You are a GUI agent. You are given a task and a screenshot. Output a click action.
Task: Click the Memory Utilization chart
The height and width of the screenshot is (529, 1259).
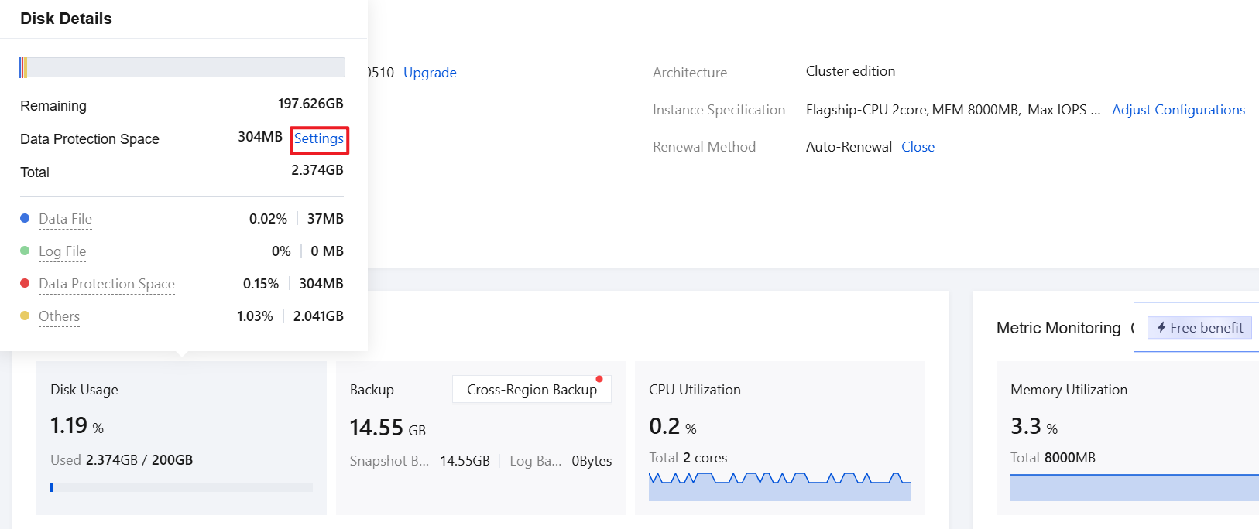pos(1134,487)
